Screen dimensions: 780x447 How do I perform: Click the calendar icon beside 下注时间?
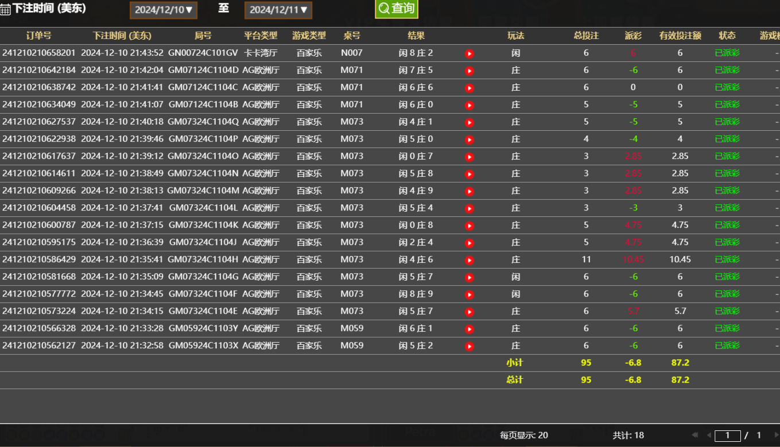[x=6, y=10]
